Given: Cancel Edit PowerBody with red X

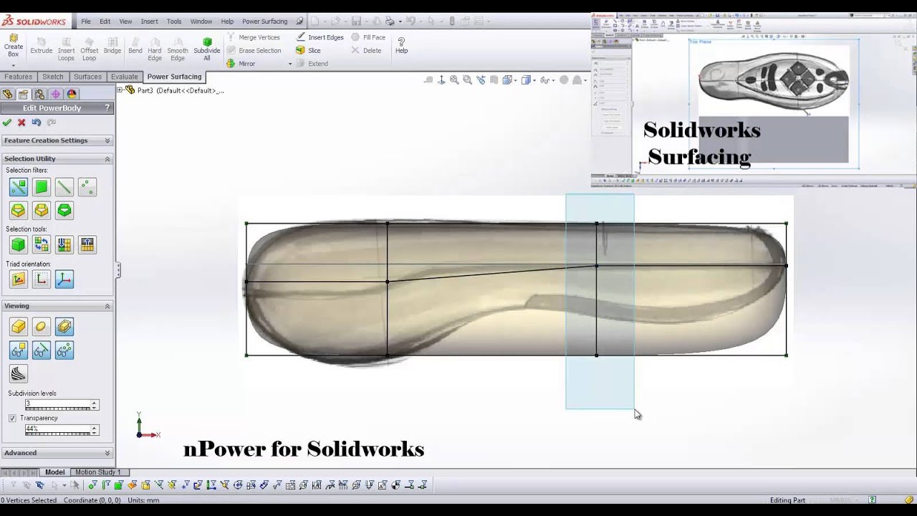Looking at the screenshot, I should click(x=21, y=123).
